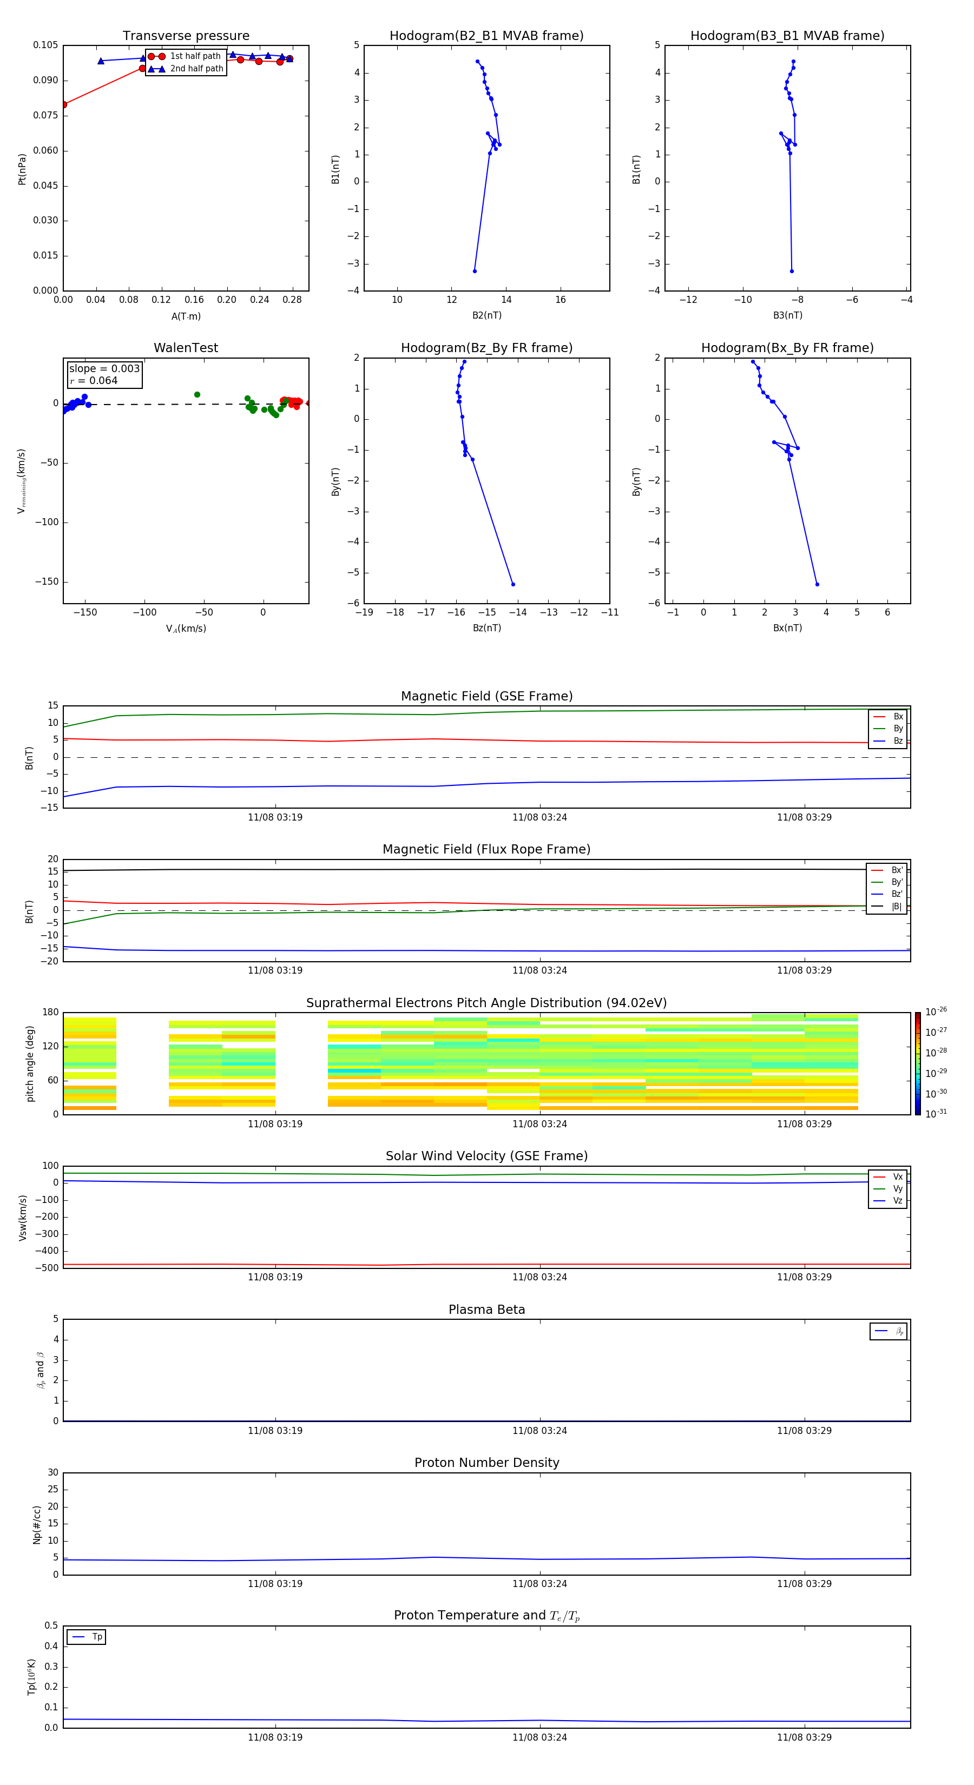Click "11/08 03:19" tick under Proton Number Density
This screenshot has height=1785, width=974.
tap(275, 1584)
